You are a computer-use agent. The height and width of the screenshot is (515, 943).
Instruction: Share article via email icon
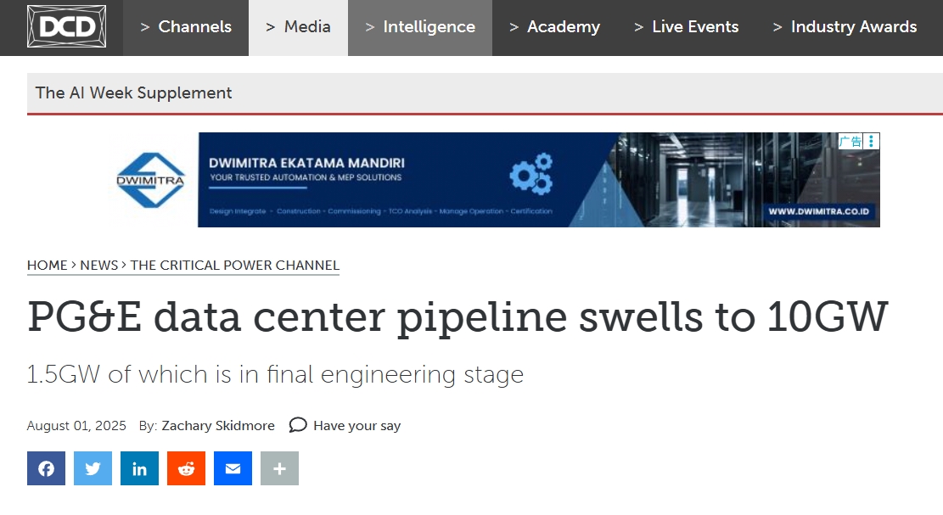(x=233, y=468)
